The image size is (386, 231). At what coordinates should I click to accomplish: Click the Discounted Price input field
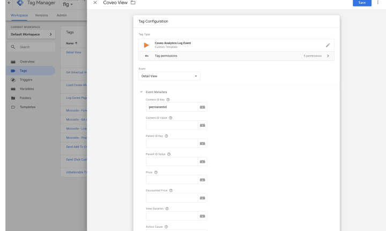pyautogui.click(x=172, y=198)
